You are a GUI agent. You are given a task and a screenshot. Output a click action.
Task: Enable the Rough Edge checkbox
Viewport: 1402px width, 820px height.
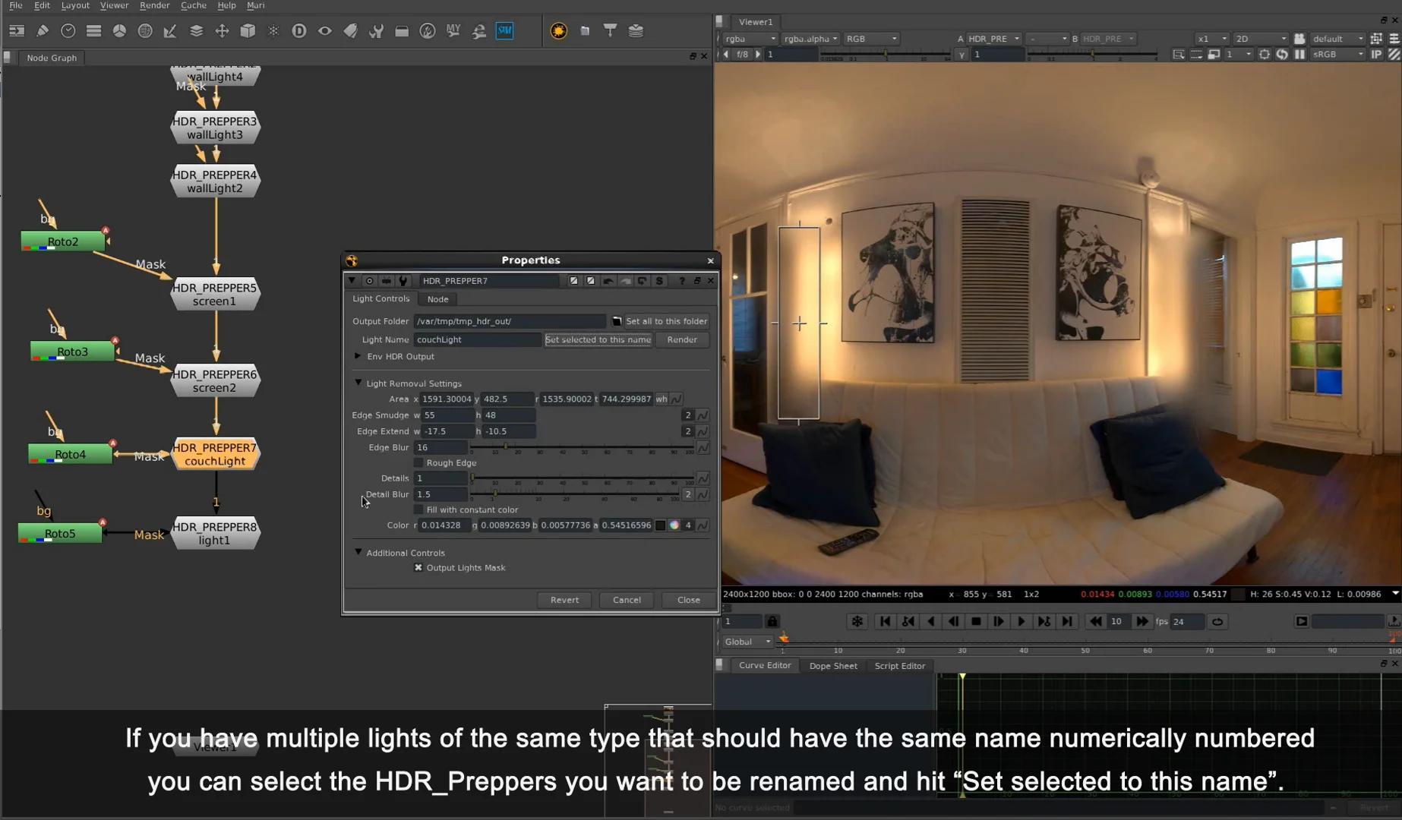click(418, 463)
